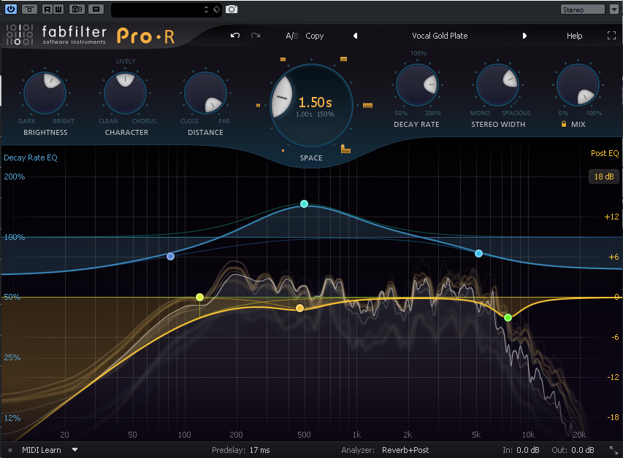This screenshot has width=623, height=458.
Task: Select the top-right orange room size marker
Action: [x=344, y=59]
